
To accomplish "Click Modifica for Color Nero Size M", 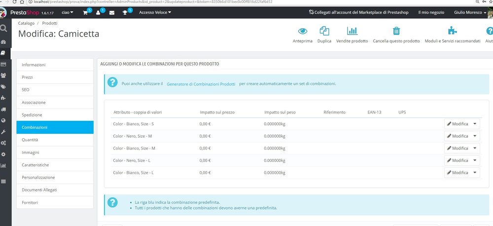I will tap(458, 136).
